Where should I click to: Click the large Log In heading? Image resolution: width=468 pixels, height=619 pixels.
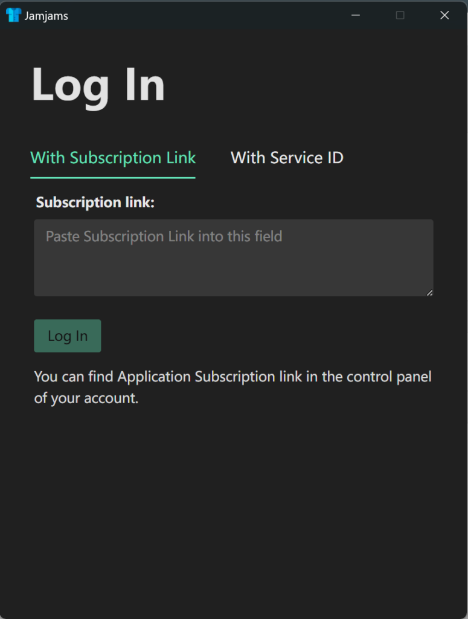98,85
